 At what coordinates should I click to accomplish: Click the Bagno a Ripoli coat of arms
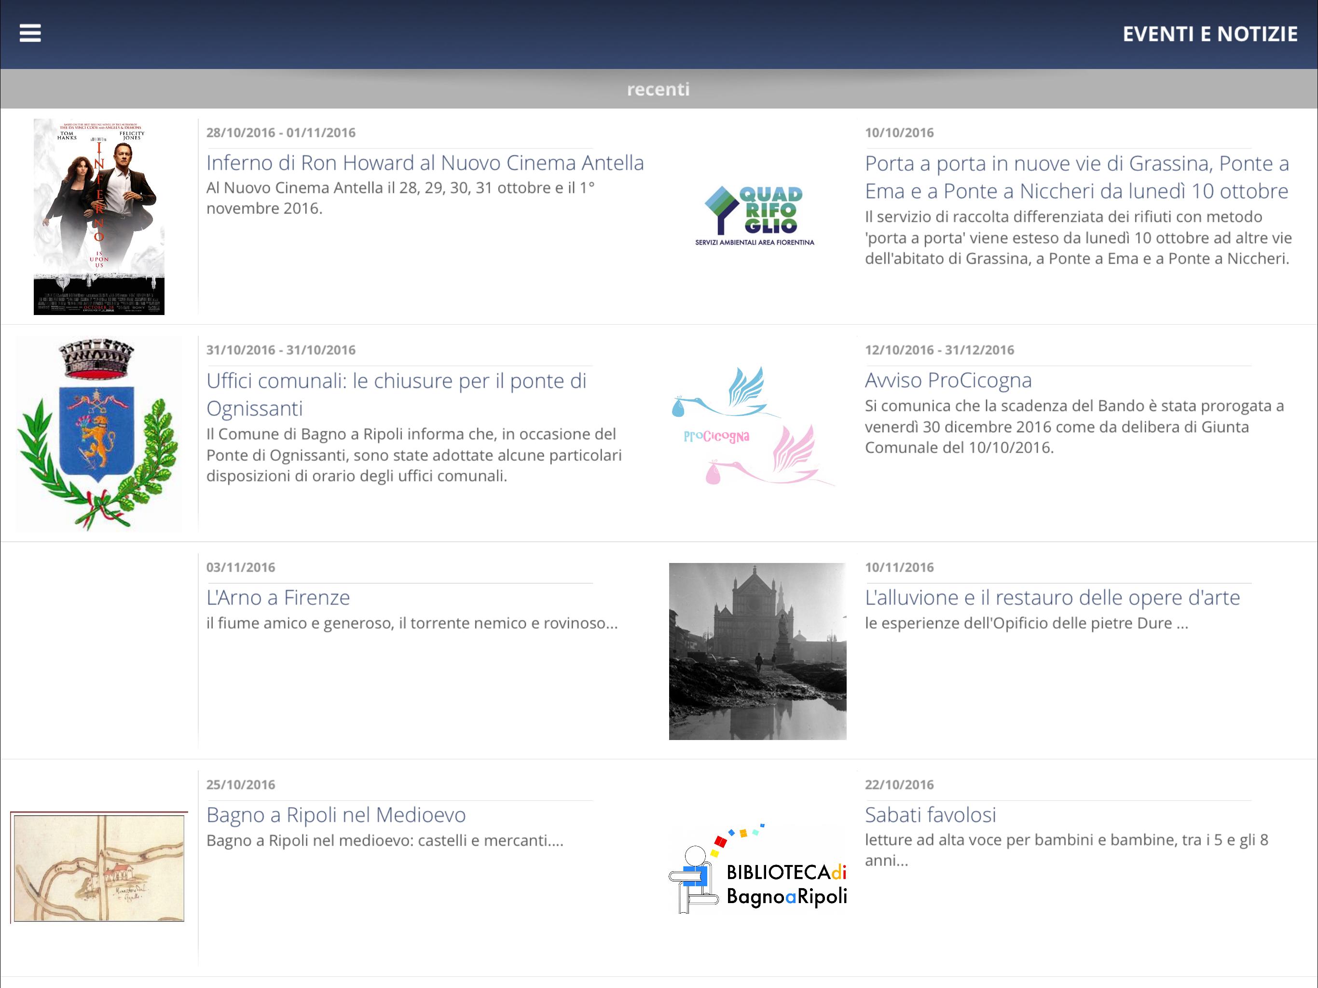click(x=99, y=434)
